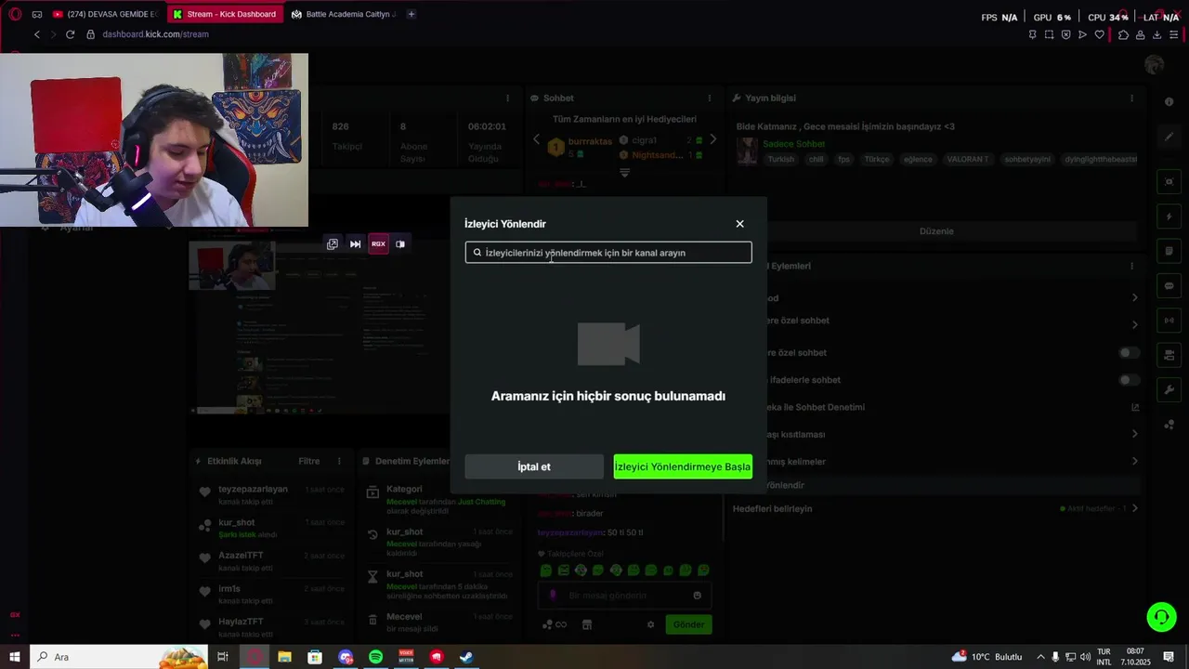Focus the channel search field in dialog
Image resolution: width=1189 pixels, height=669 pixels.
[x=608, y=253]
